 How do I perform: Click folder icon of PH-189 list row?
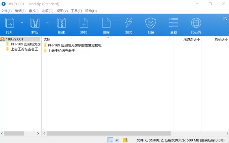tap(45, 45)
